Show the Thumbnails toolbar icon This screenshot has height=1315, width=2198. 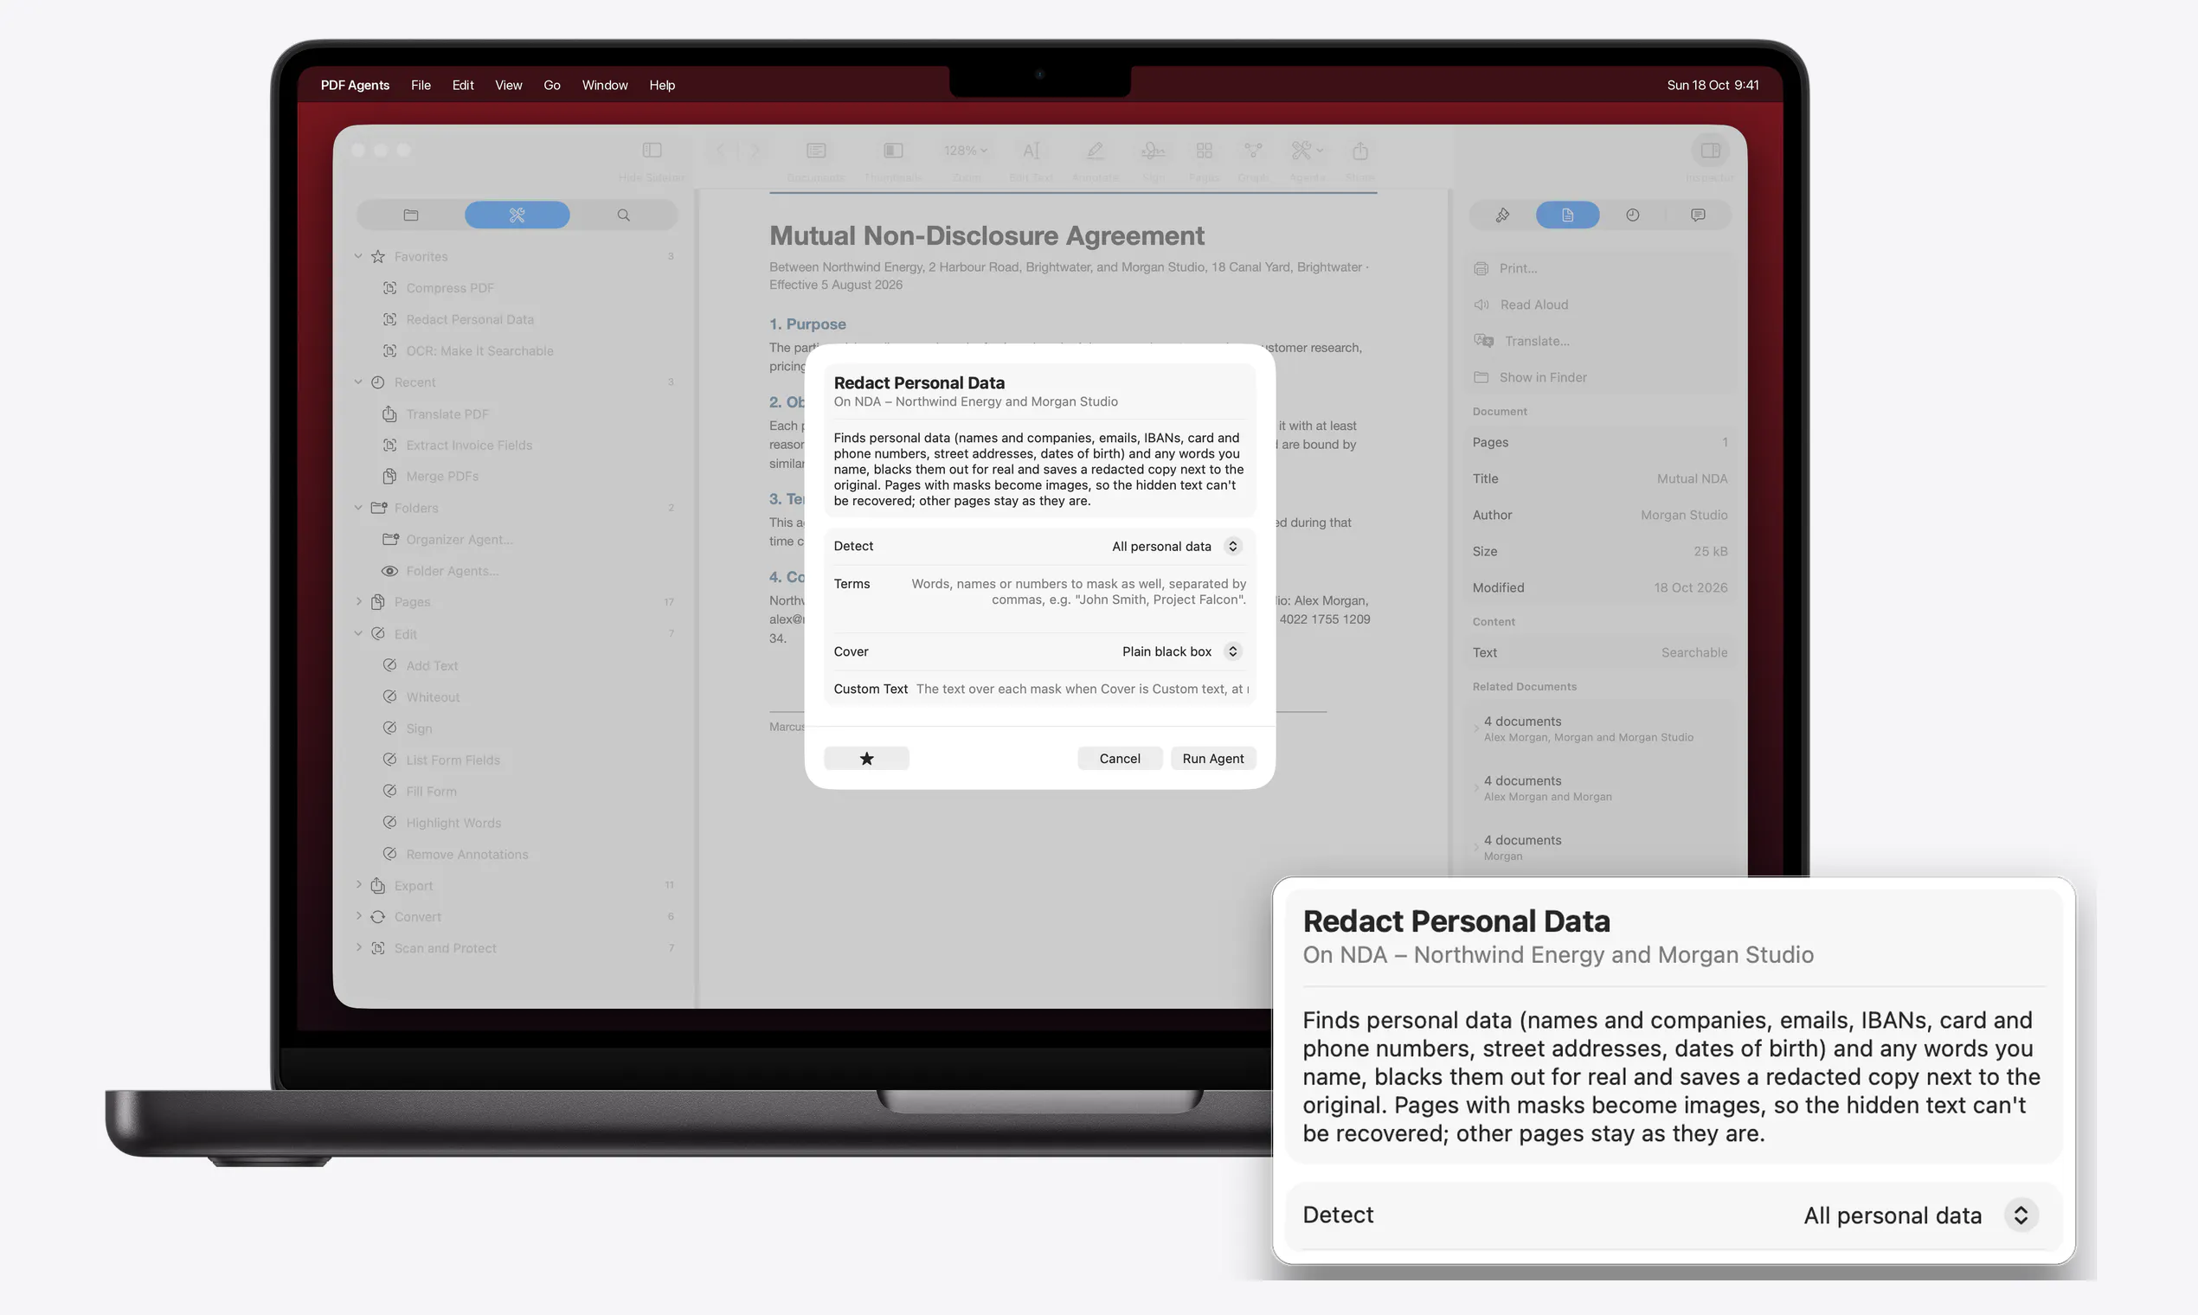[x=893, y=151]
